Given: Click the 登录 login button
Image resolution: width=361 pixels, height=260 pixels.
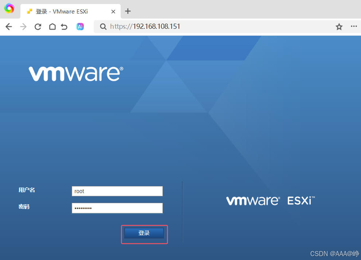Looking at the screenshot, I should click(144, 233).
